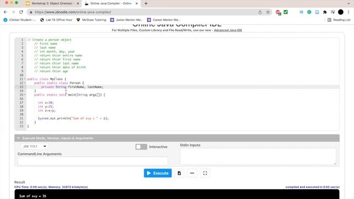
Task: Reload the JDoodle page
Action: (x=21, y=12)
